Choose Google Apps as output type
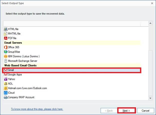 (72, 74)
